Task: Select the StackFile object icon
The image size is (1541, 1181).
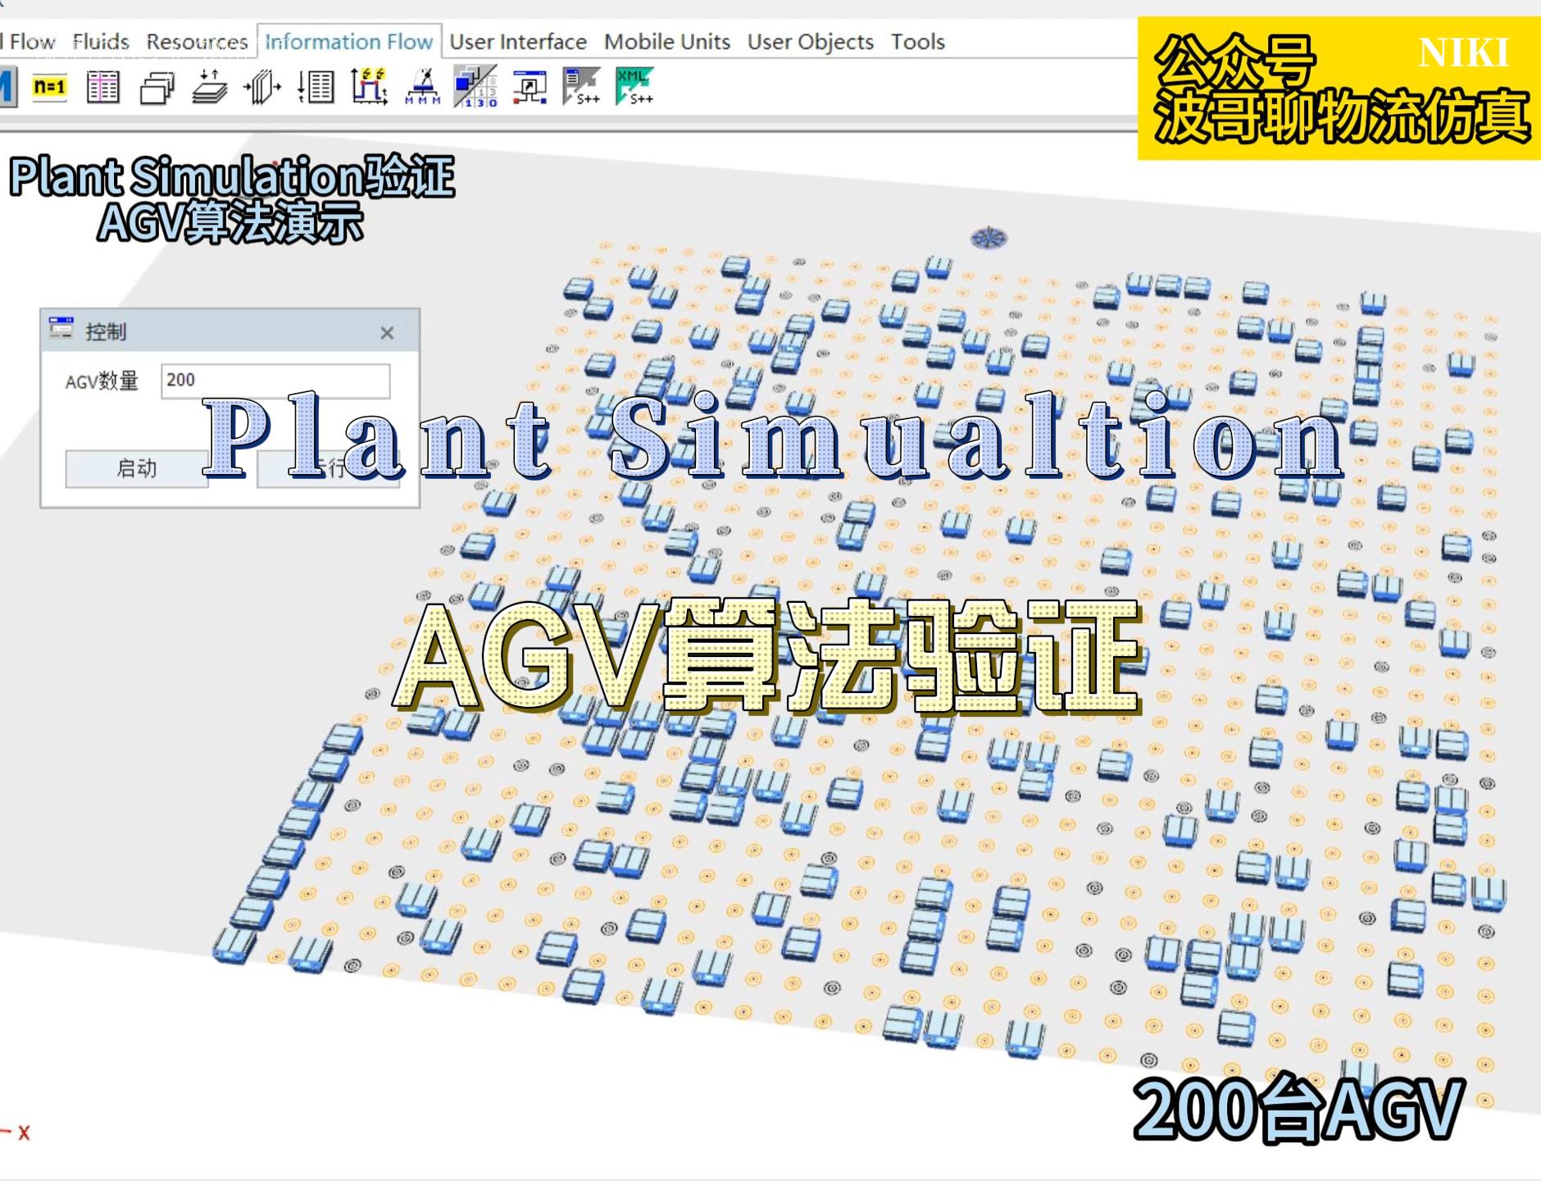Action: 210,86
